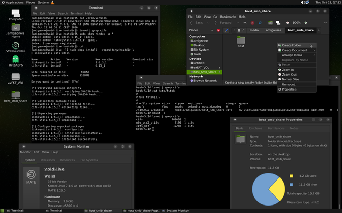Open the Notes tab in Properties
This screenshot has height=213, width=342.
point(294,128)
